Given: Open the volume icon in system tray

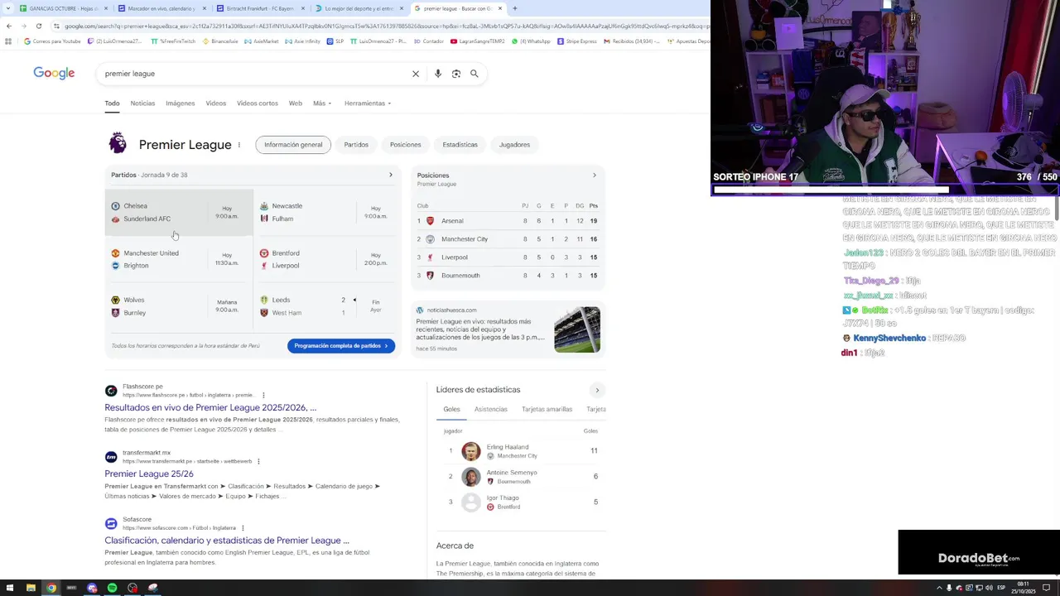Looking at the screenshot, I should click(990, 588).
